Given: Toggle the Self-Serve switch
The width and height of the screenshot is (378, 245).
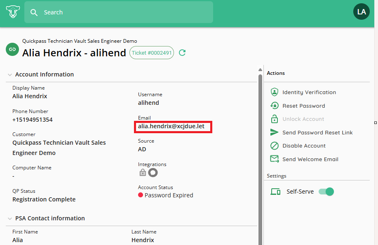Looking at the screenshot, I should [326, 192].
